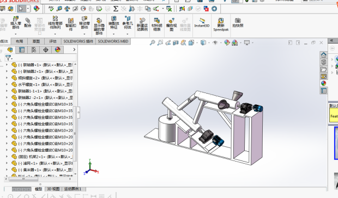338x198 pixels.
Task: Switch to the 草图 ribbon tab
Action: point(36,41)
